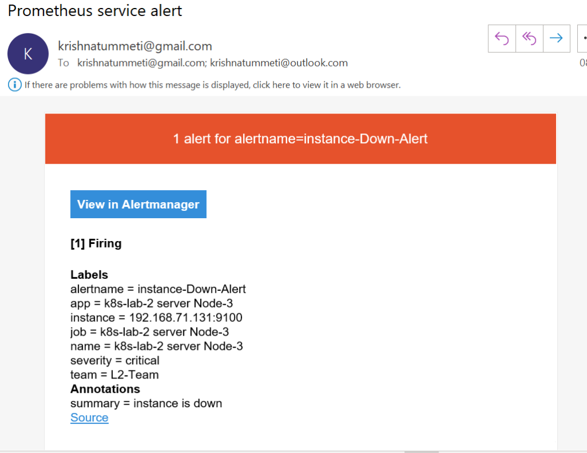Screen dimensions: 587x453
Task: Open the Source link under Annotations
Action: pos(89,417)
